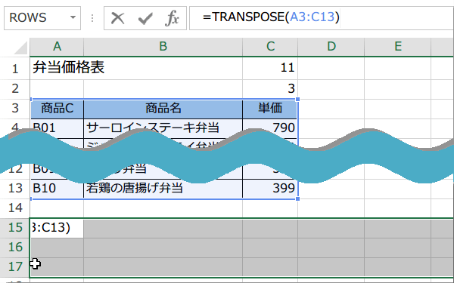Viewport: 454px width, 283px height.
Task: Click in the formula bar with TRANSPOSE formula
Action: [322, 18]
